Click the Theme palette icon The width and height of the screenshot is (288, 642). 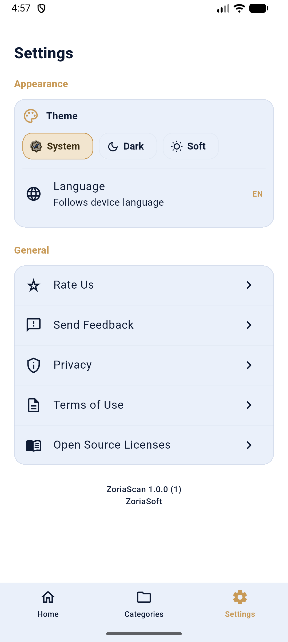point(31,116)
